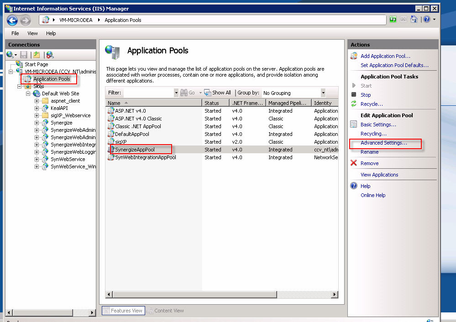Switch to the Features View tab
Image resolution: width=456 pixels, height=322 pixels.
pos(123,311)
